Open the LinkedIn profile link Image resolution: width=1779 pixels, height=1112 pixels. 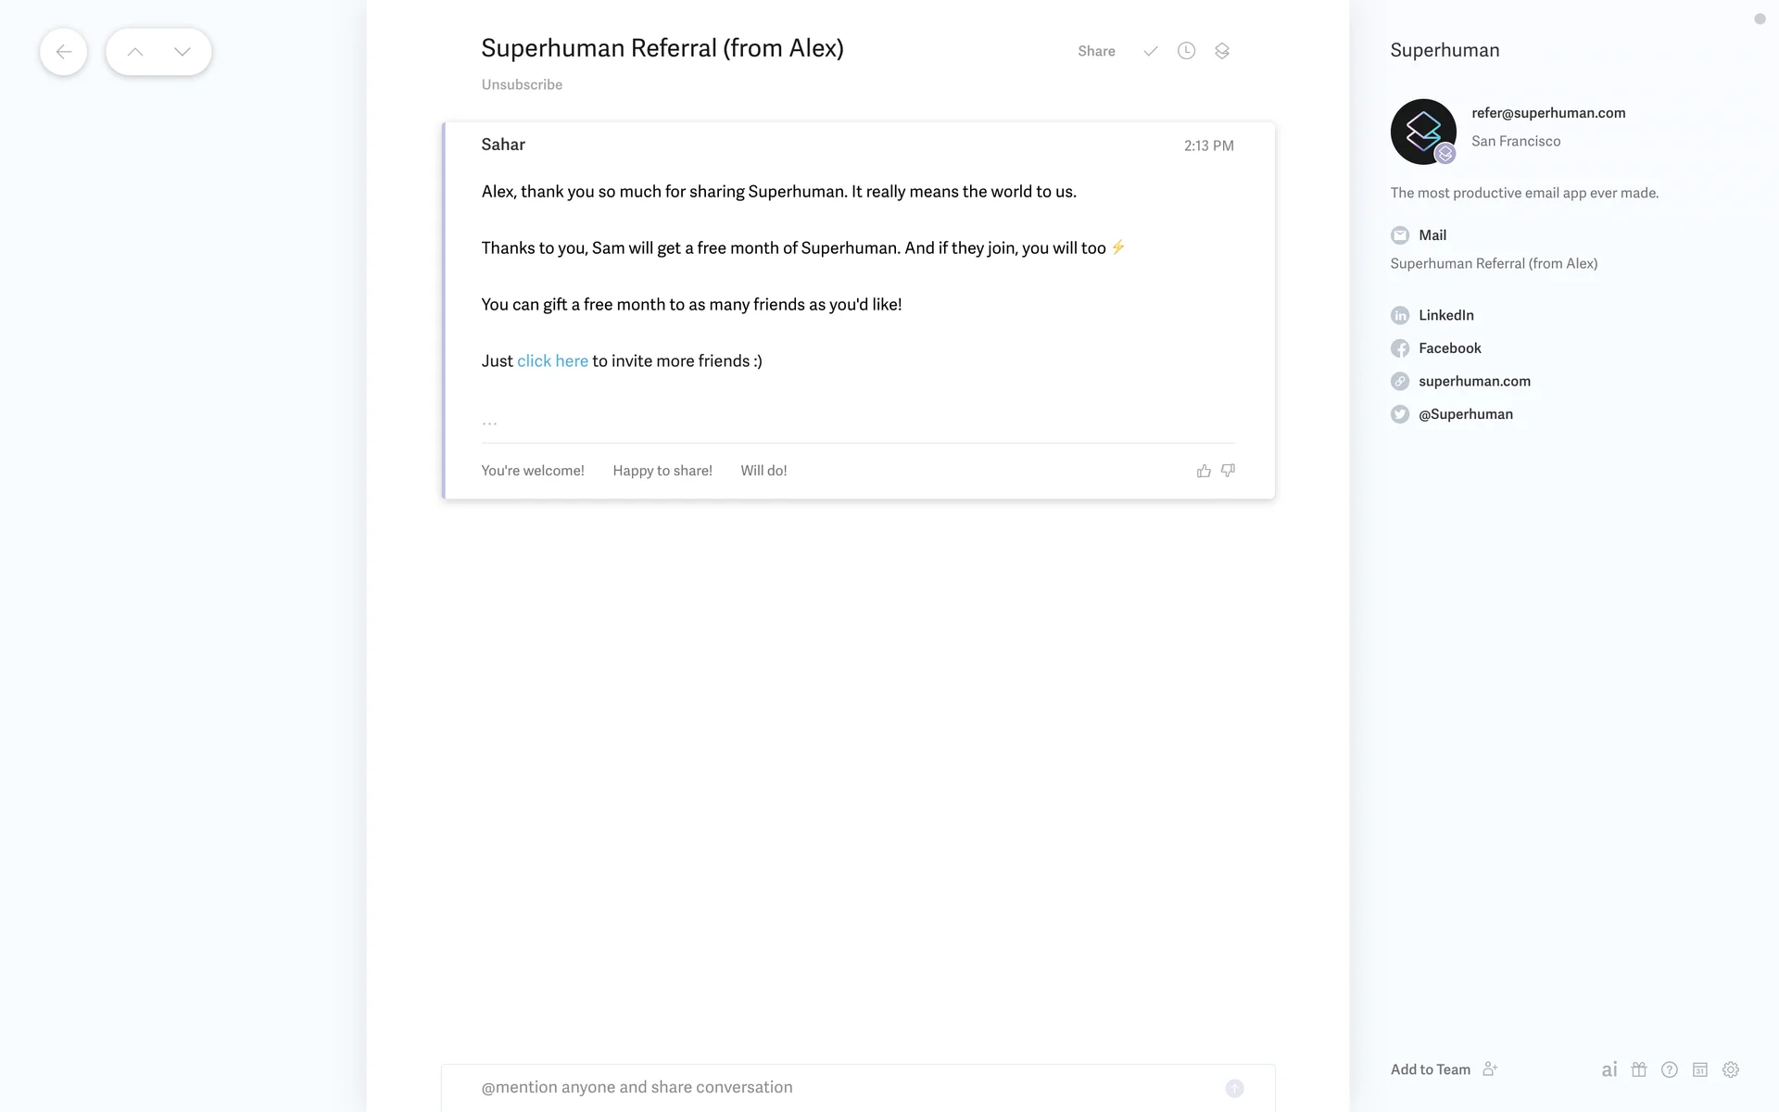point(1445,315)
